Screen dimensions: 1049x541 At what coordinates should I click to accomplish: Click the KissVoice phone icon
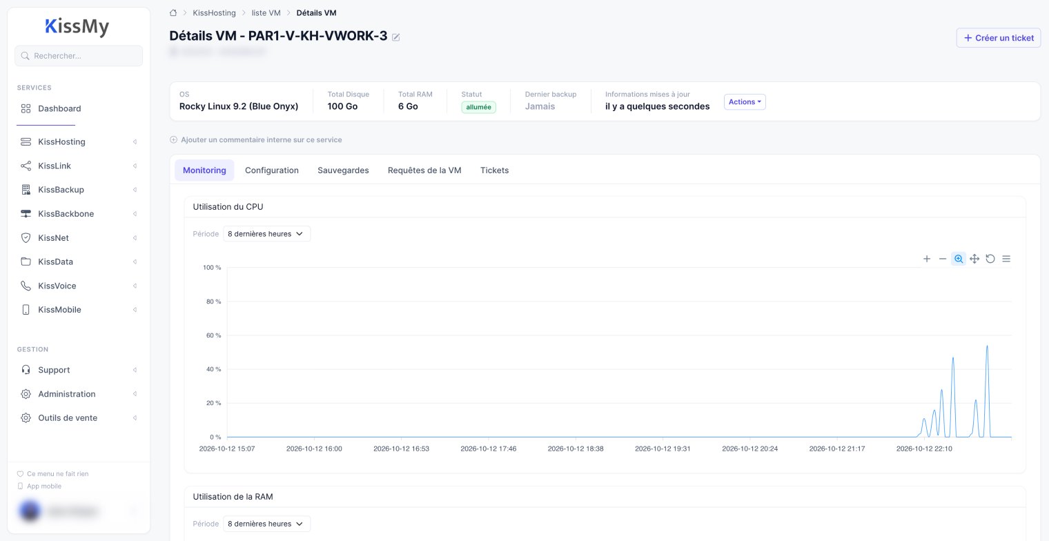[26, 286]
